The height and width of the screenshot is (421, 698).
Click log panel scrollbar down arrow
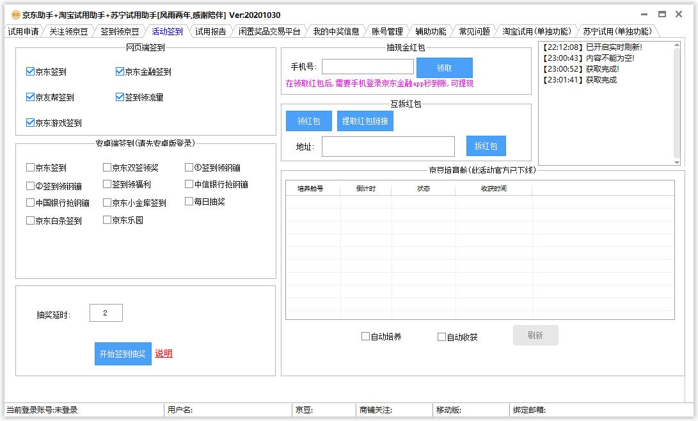pos(677,163)
